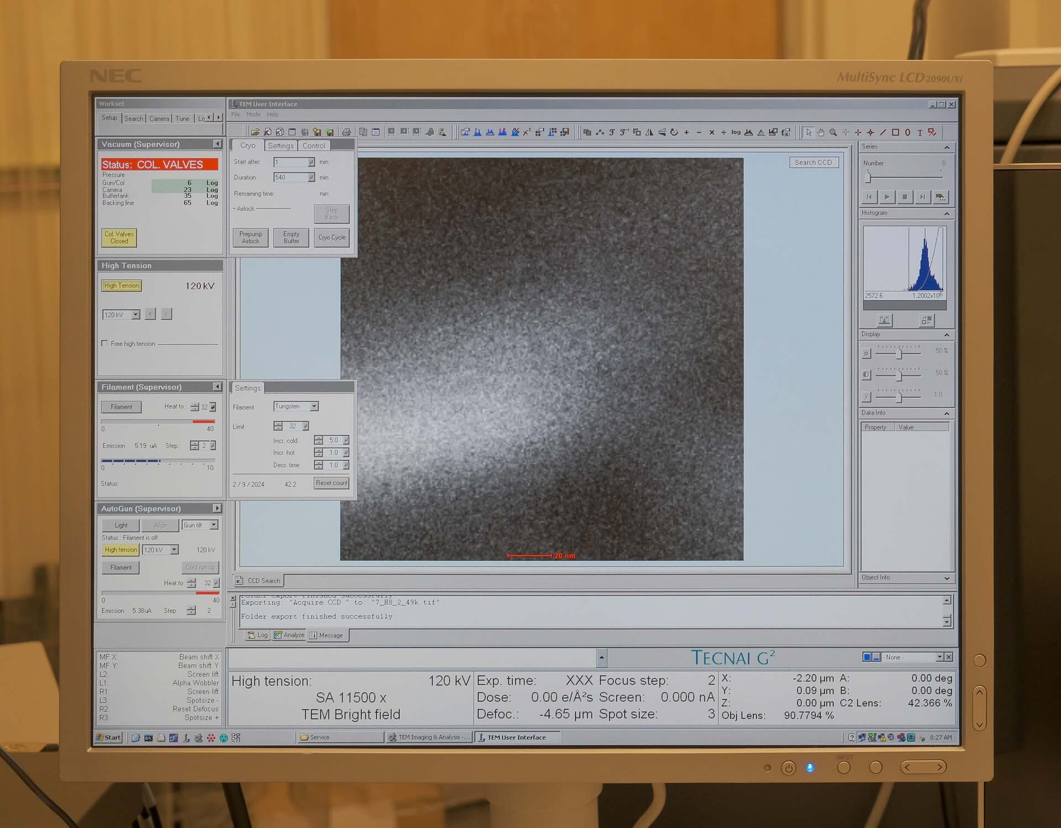
Task: Click the flip image (mirror) toolbar icon
Action: [649, 132]
